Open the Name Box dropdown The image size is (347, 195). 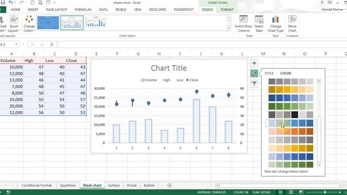pos(16,44)
